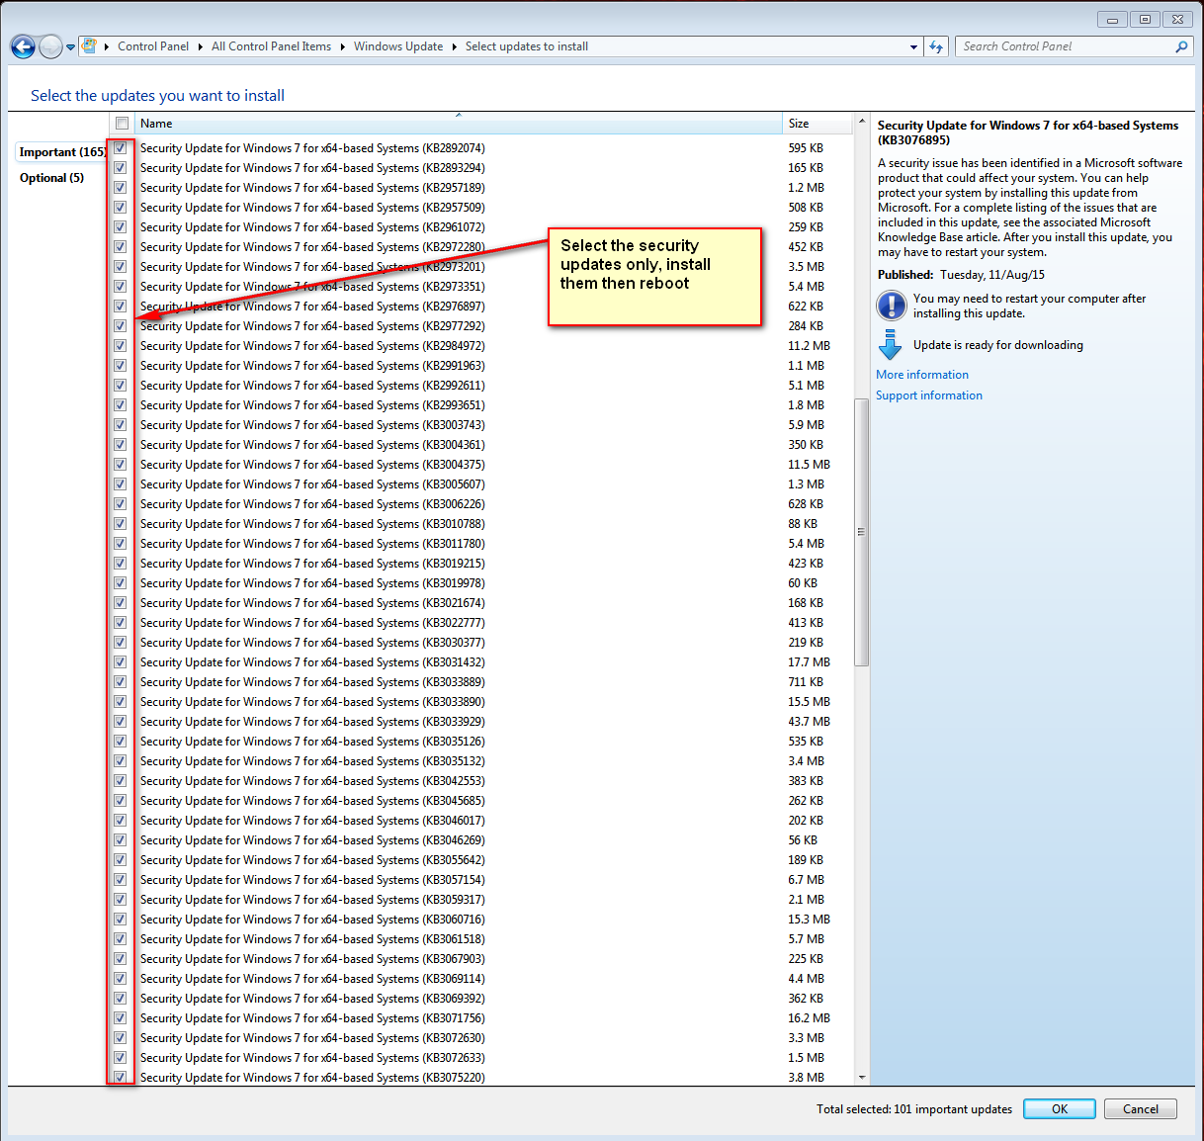Minimize the Windows Update window
The height and width of the screenshot is (1141, 1204).
[x=1112, y=19]
